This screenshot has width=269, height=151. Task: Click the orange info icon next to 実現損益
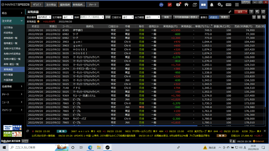[38, 21]
